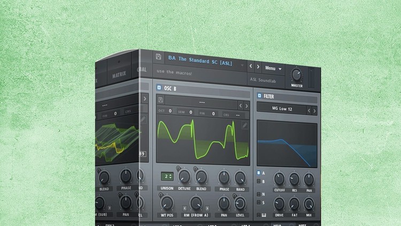Click OSC A FIN value
401x226 pixels.
tap(115, 114)
